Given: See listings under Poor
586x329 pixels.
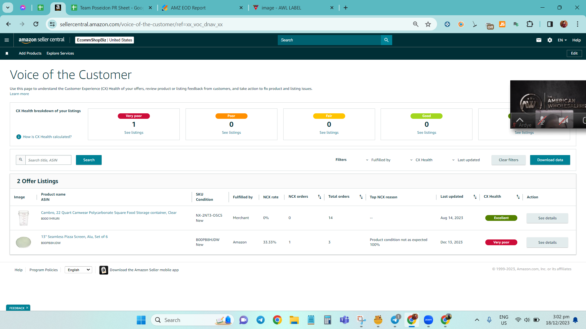Looking at the screenshot, I should coord(231,133).
